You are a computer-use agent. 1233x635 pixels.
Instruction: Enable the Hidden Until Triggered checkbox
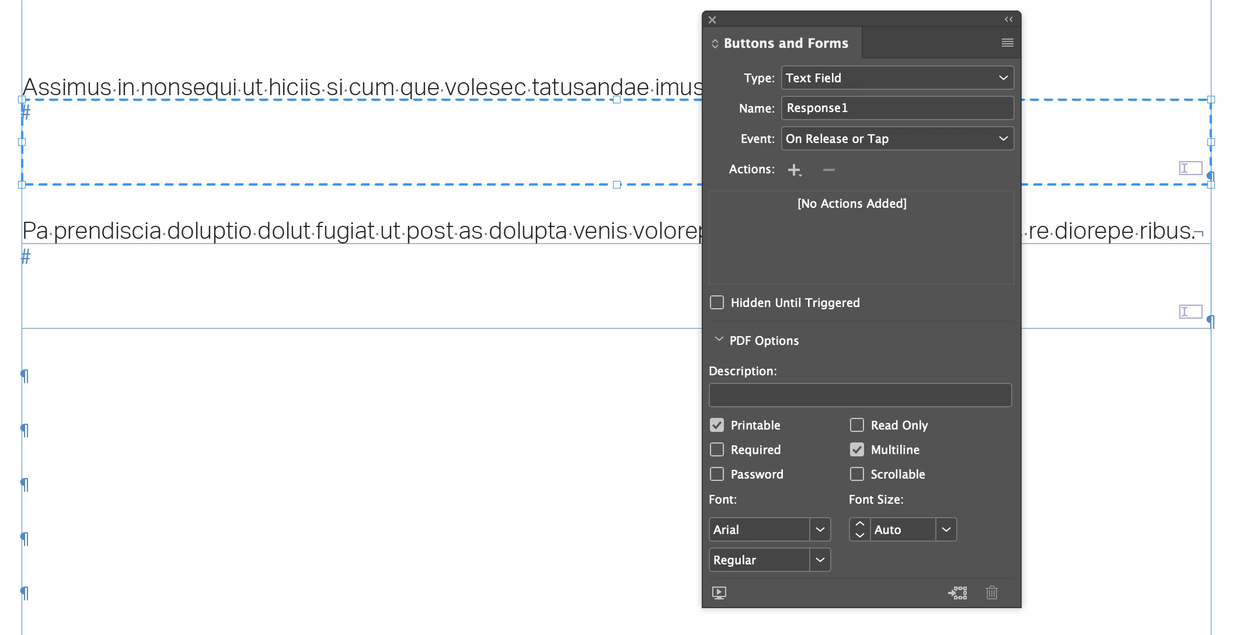(x=717, y=302)
